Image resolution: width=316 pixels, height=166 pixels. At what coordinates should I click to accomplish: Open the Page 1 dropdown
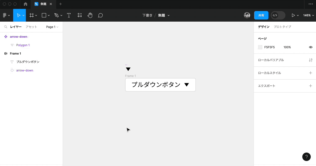(x=52, y=27)
